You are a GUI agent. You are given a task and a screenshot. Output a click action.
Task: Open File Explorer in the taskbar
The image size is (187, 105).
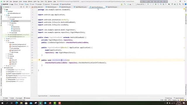21,103
